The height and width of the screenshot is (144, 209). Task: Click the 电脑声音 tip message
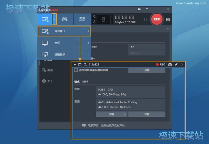(x=107, y=125)
